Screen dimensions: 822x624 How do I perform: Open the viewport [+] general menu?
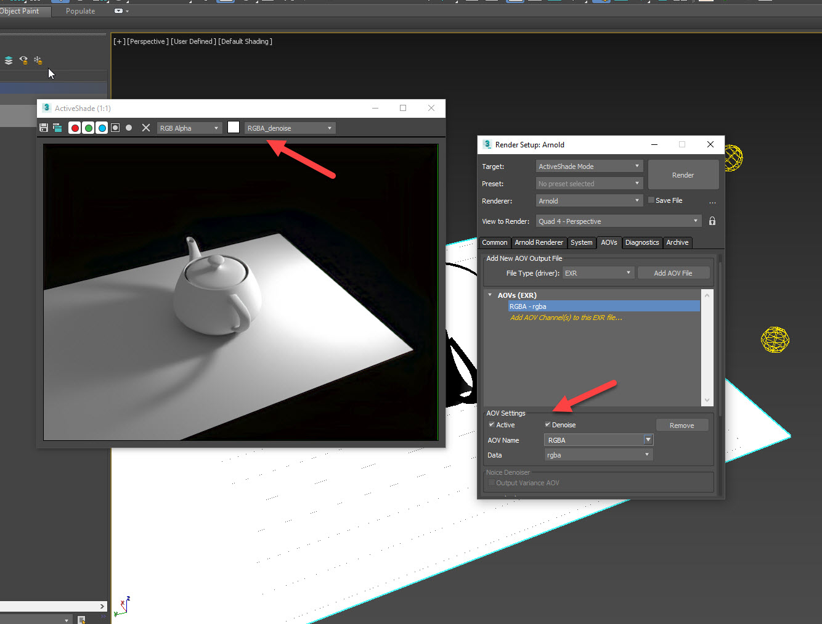[x=120, y=41]
